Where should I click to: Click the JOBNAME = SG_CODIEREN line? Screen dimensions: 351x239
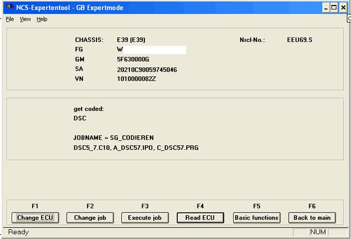tap(114, 137)
